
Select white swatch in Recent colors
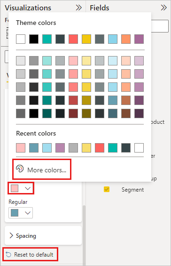pos(139,148)
